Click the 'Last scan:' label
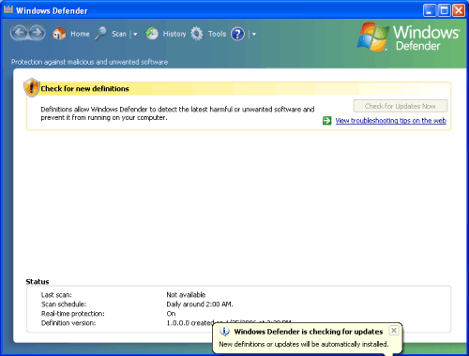The width and height of the screenshot is (469, 356). [56, 295]
